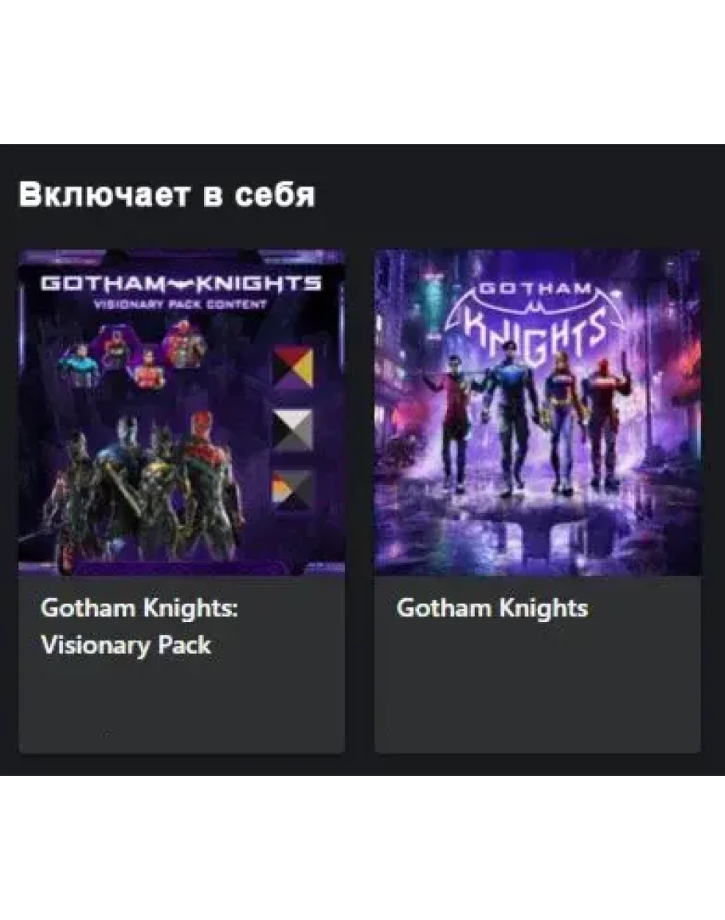
Task: Pick the red-yellow-purple colorway swatch
Action: pyautogui.click(x=292, y=367)
